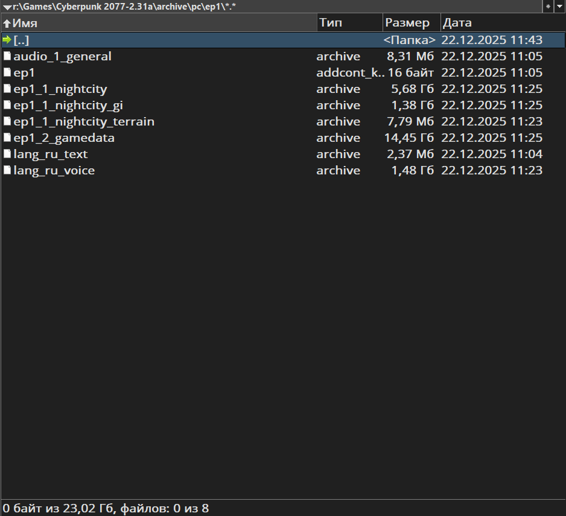Click the file icon next to audio_1_general
Viewport: 566px width, 516px height.
pos(7,57)
